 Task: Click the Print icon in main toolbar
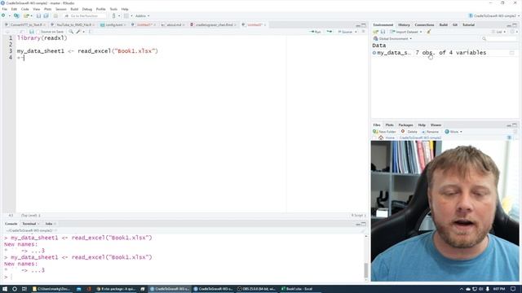tap(55, 15)
